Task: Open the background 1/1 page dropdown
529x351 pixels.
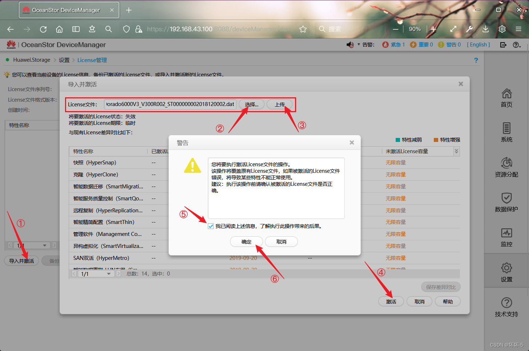Action: tap(32, 246)
